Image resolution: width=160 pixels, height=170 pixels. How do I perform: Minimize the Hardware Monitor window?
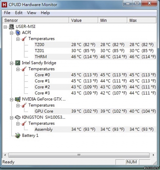pyautogui.click(x=128, y=3)
